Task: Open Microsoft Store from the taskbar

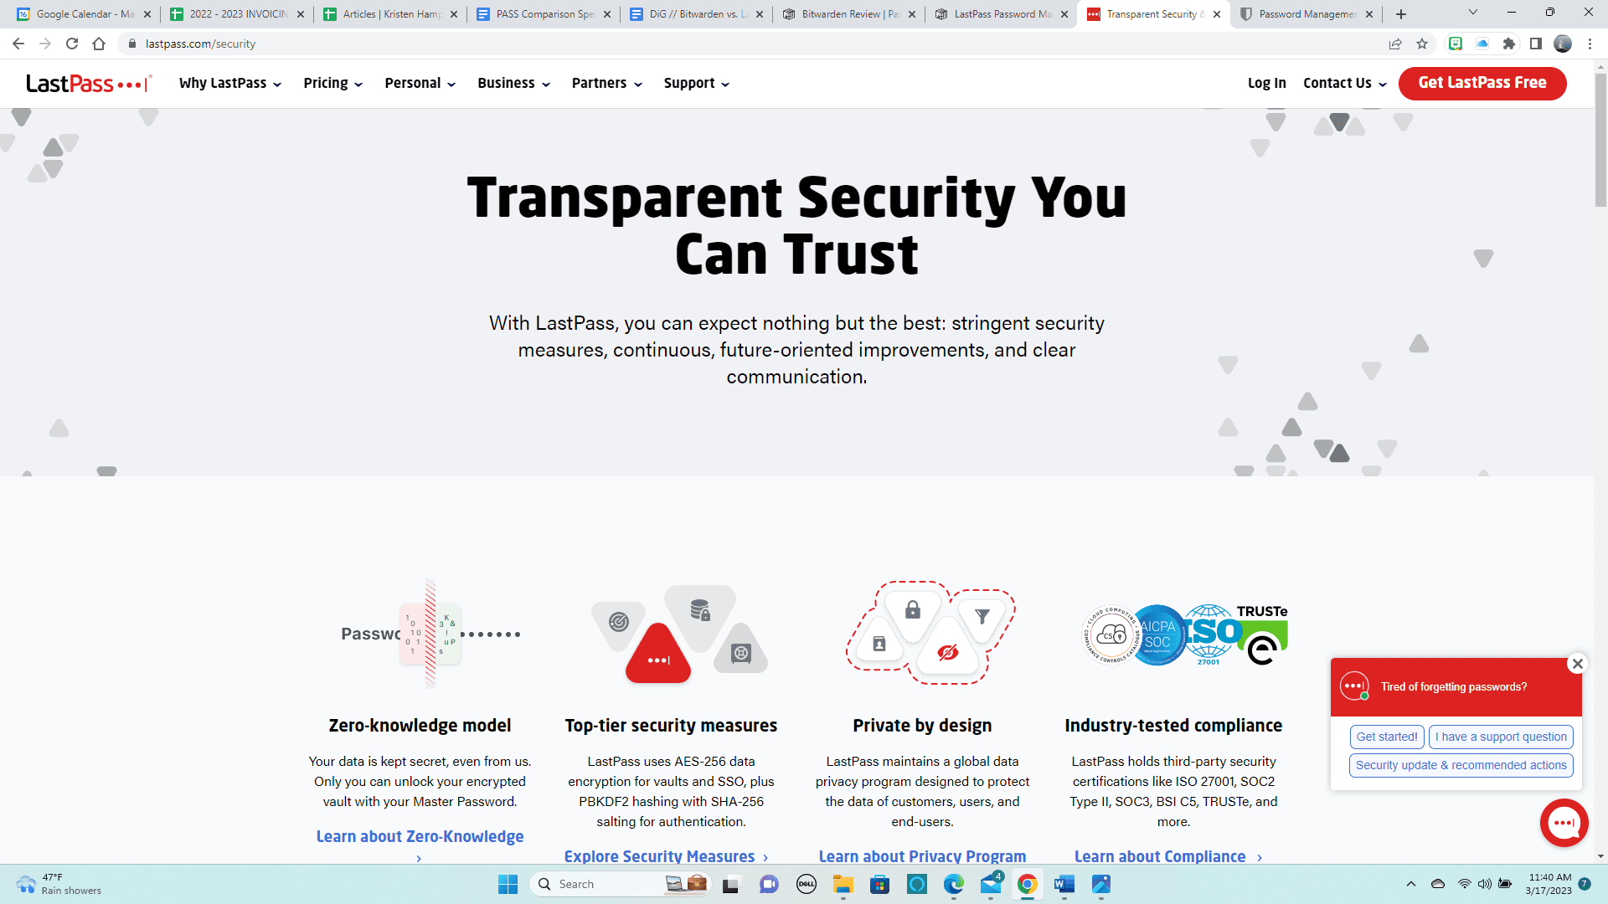Action: pos(879,884)
